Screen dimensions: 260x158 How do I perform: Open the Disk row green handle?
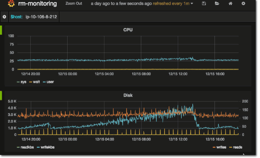point(1,96)
